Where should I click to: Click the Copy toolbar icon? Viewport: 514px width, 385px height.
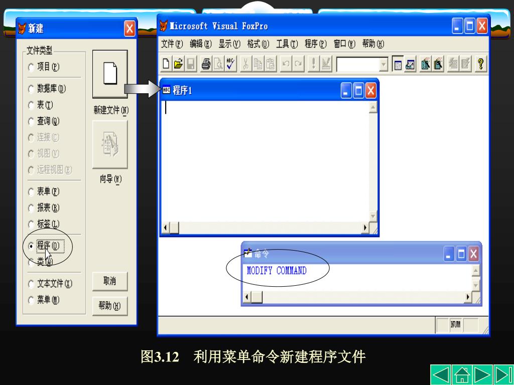(258, 64)
